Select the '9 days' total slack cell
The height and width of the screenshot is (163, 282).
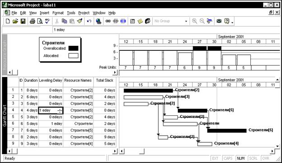pos(105,137)
